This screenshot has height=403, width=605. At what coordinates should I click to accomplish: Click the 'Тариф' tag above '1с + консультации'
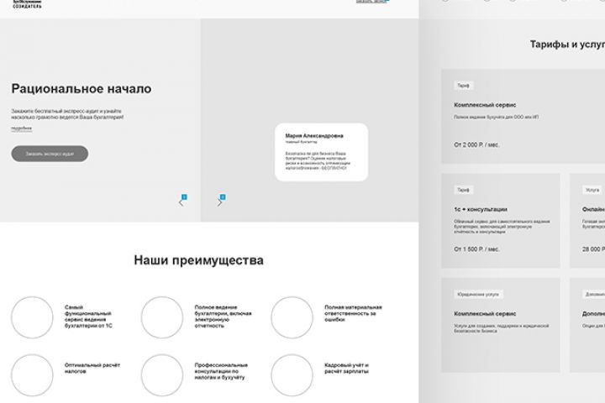[x=463, y=190]
